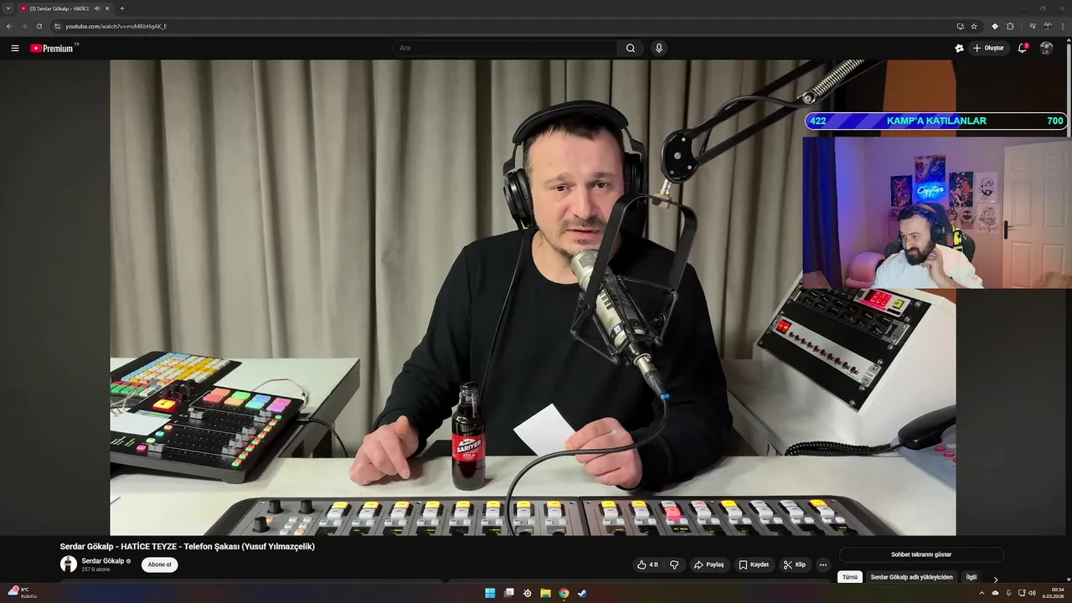Open Chrome from taskbar

pyautogui.click(x=564, y=593)
